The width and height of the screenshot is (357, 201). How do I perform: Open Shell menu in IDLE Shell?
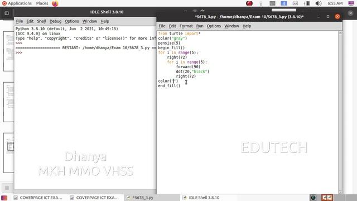pos(41,21)
